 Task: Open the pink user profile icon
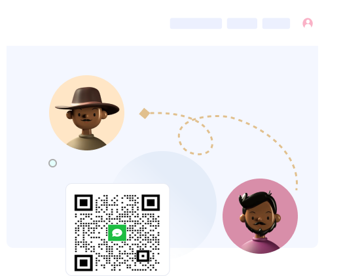point(308,23)
